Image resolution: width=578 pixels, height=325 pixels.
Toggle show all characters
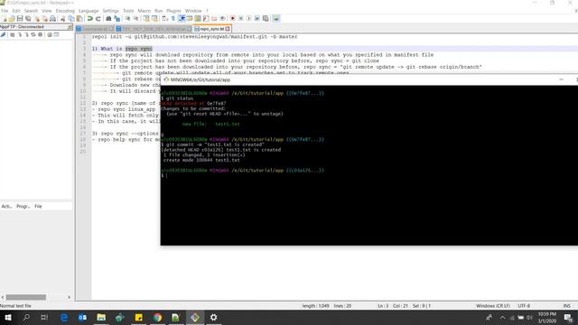click(x=172, y=18)
